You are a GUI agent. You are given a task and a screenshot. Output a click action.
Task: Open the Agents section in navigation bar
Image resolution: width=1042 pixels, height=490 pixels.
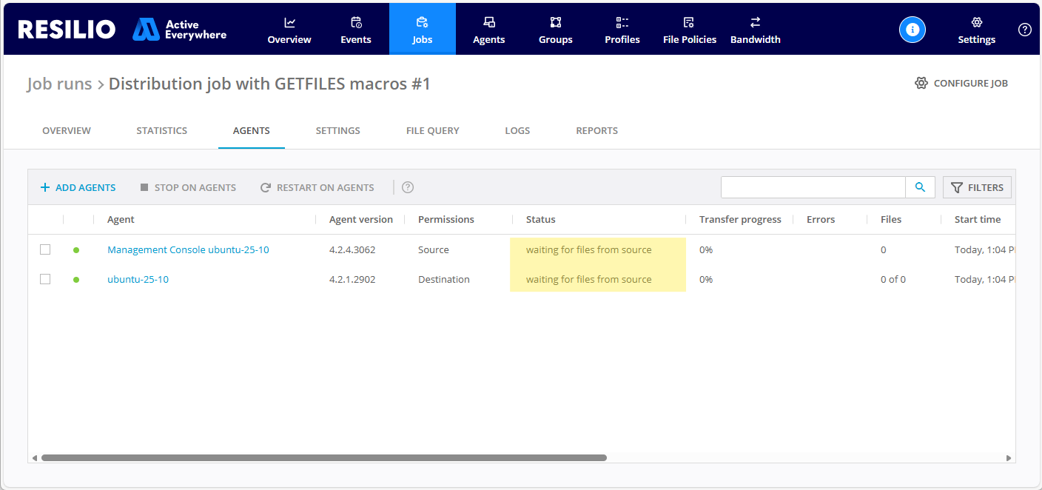point(488,30)
